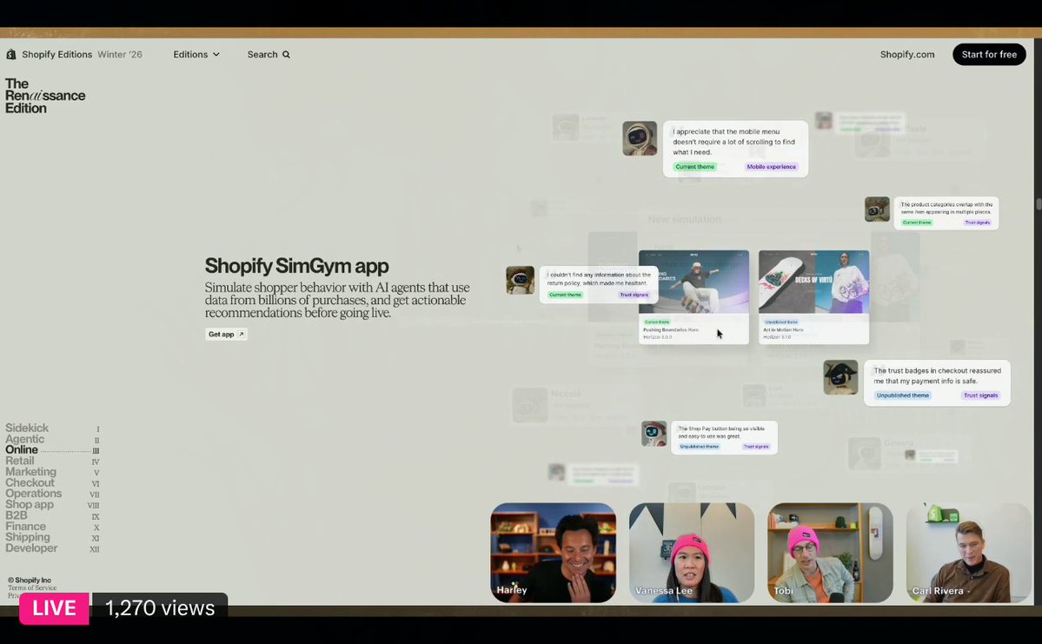Click the Shop Pay button comment card
1042x644 pixels.
724,437
